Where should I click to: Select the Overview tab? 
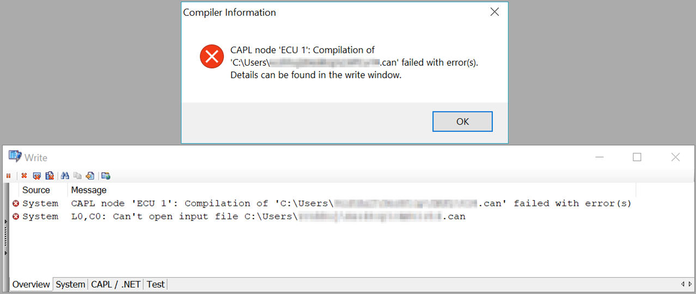[x=31, y=284]
